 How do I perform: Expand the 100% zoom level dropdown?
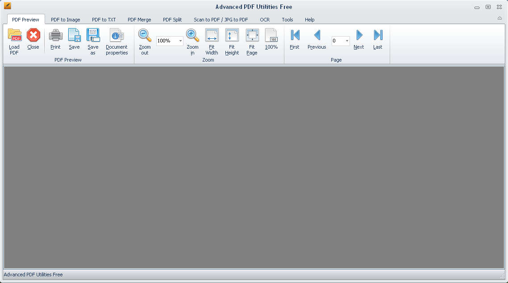[180, 41]
